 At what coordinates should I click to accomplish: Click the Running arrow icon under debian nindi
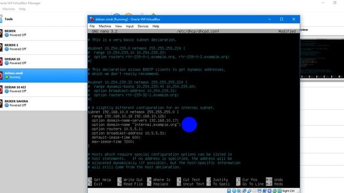tap(7, 77)
